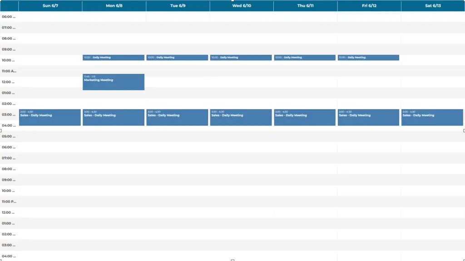The image size is (465, 261).
Task: Click Thursday's 10:00 Daily Meeting event
Action: click(305, 58)
